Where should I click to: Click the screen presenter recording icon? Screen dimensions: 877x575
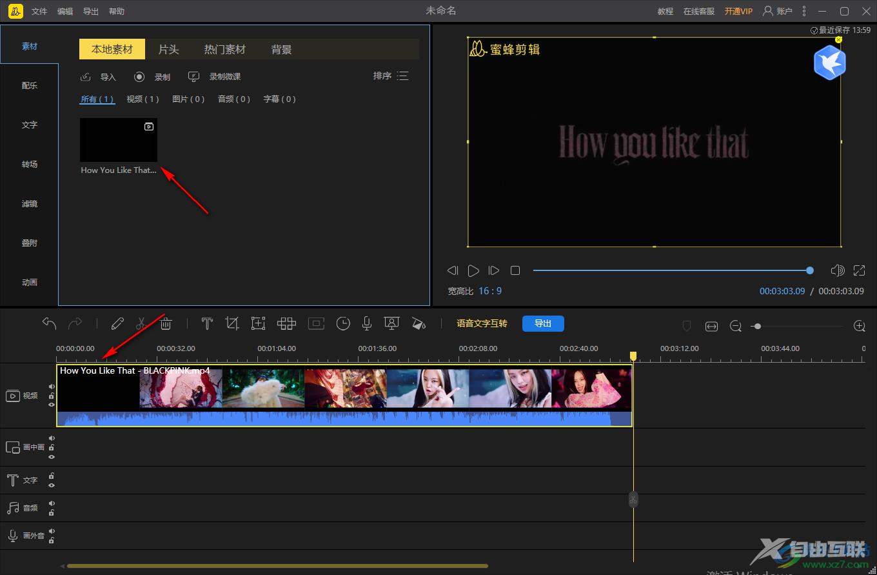coord(391,323)
